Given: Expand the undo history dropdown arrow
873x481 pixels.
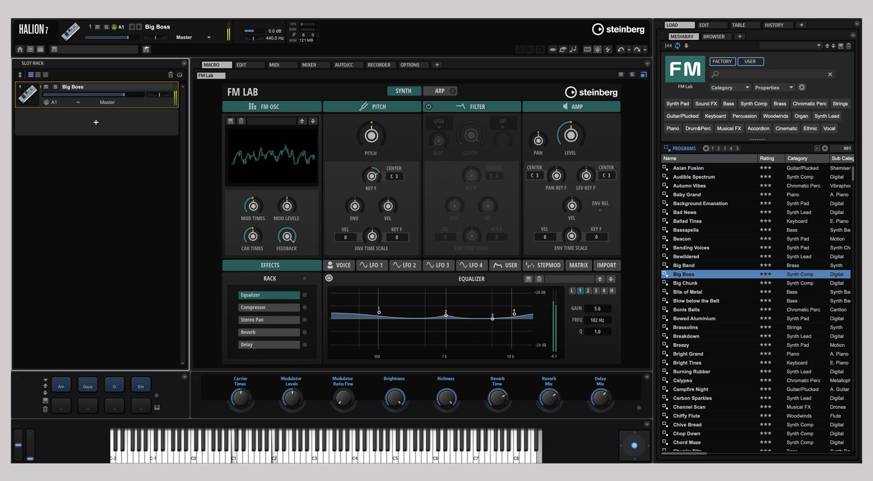Looking at the screenshot, I should 629,50.
